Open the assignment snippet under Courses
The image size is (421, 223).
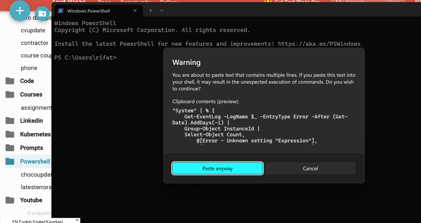(x=36, y=108)
